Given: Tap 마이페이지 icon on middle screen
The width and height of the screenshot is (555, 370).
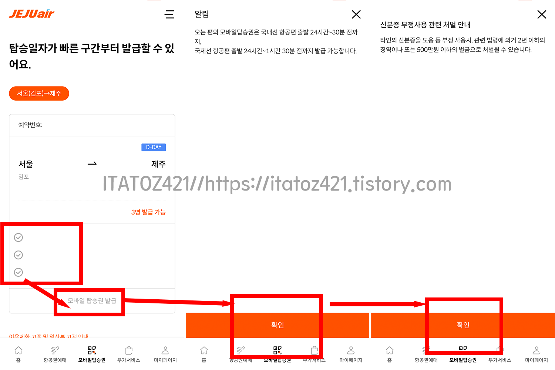Looking at the screenshot, I should (351, 350).
